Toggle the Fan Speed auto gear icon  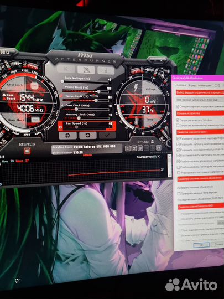[61, 127]
